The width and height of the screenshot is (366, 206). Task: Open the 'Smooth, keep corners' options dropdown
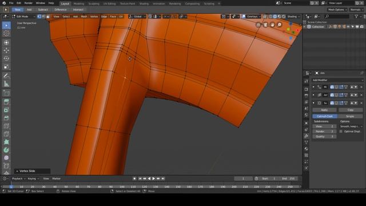(x=351, y=126)
